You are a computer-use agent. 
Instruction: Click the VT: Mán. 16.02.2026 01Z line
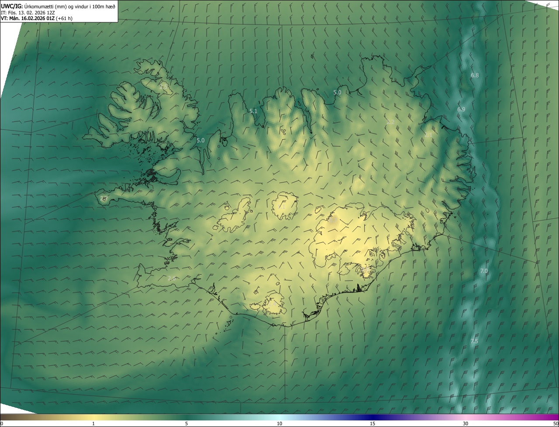point(37,18)
